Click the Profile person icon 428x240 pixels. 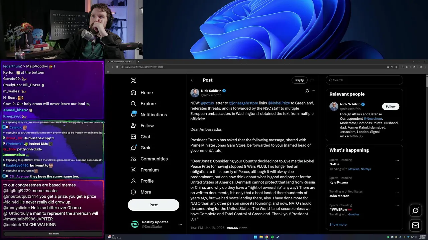point(133,181)
